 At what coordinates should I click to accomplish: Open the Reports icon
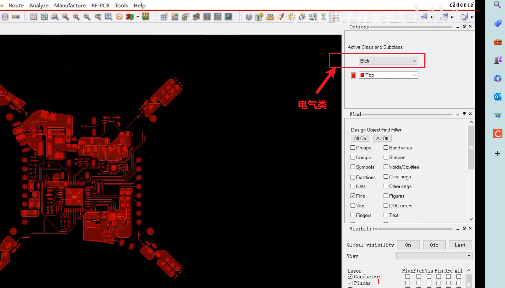[x=259, y=17]
